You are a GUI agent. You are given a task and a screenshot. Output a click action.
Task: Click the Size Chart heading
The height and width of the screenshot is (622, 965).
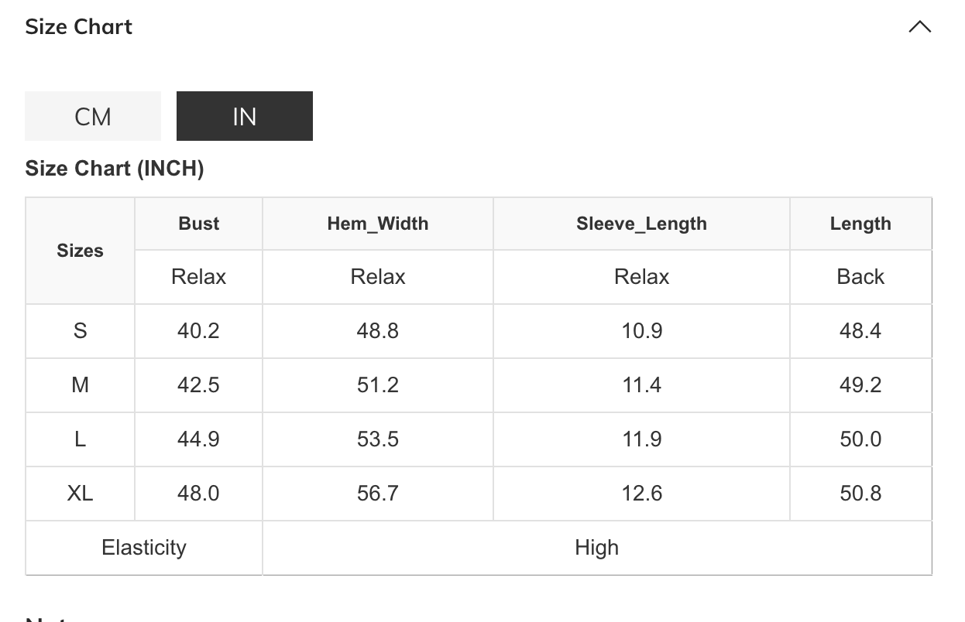point(79,27)
